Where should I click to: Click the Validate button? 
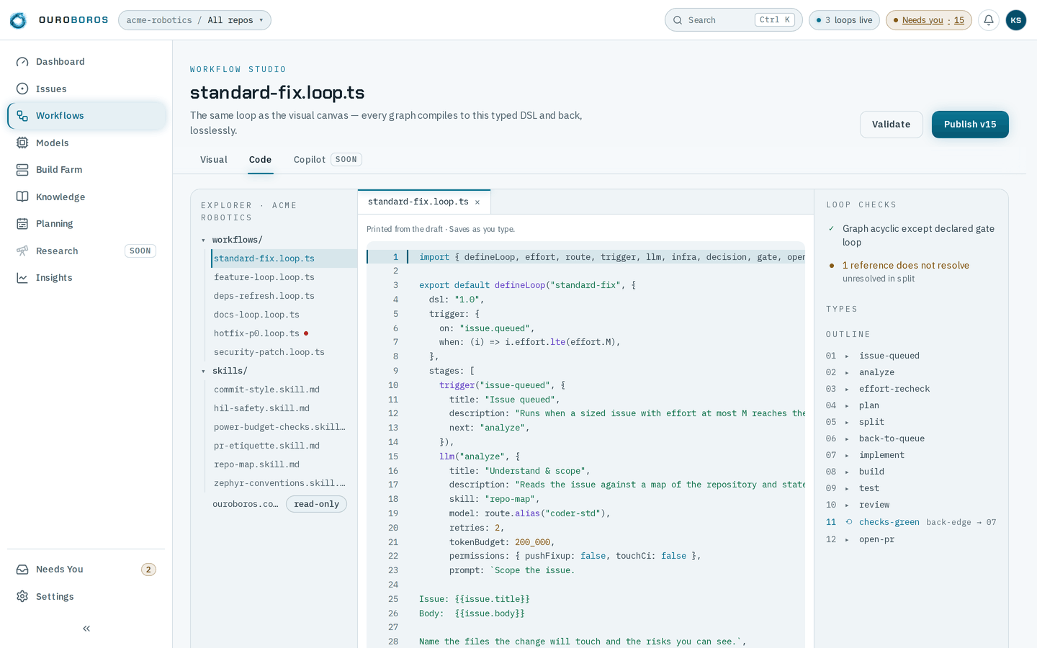pos(891,125)
